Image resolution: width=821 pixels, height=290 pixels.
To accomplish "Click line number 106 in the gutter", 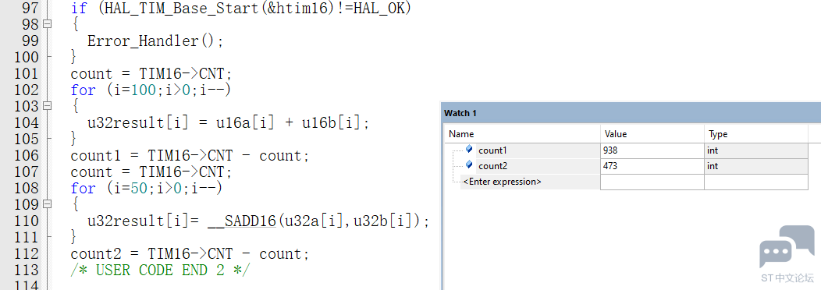I will 27,155.
